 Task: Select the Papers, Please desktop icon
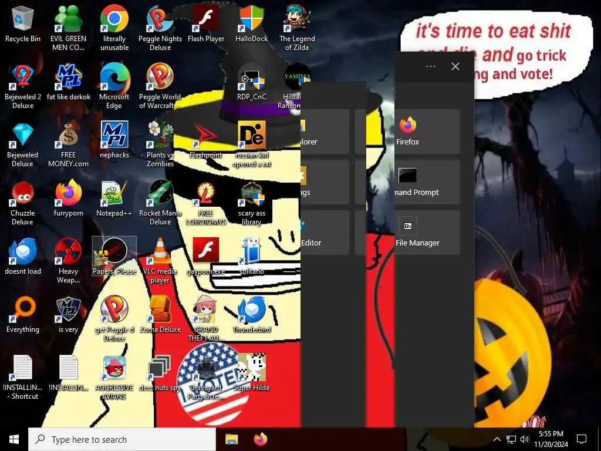pos(114,256)
